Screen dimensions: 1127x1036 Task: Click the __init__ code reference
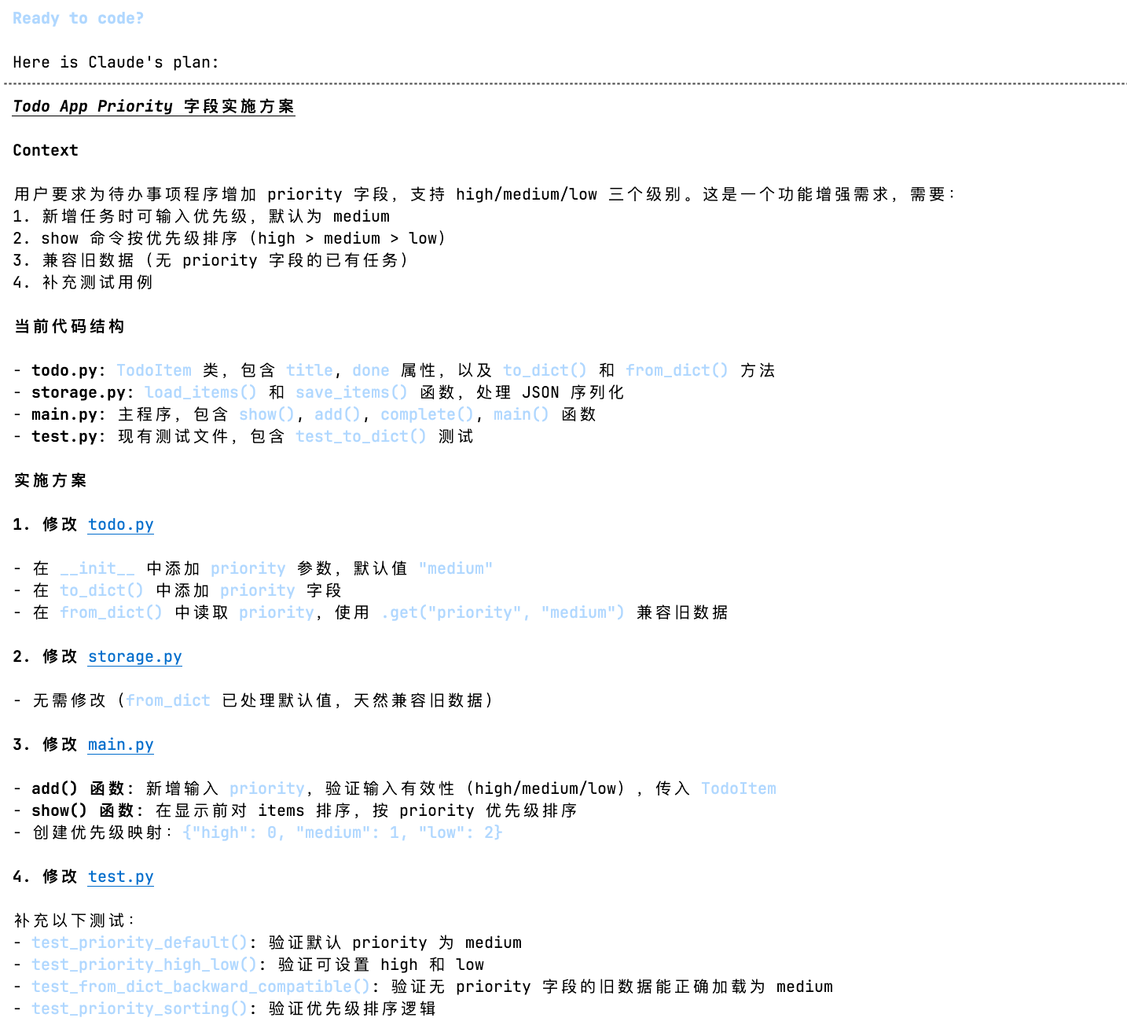click(97, 568)
